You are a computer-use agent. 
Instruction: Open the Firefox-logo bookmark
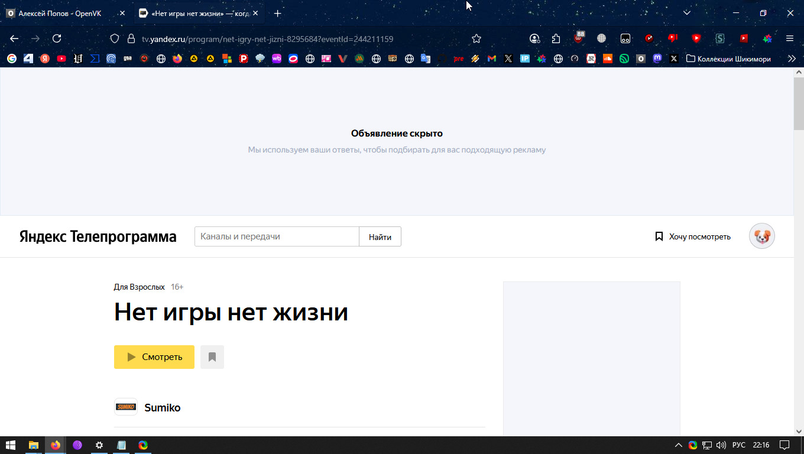point(177,59)
